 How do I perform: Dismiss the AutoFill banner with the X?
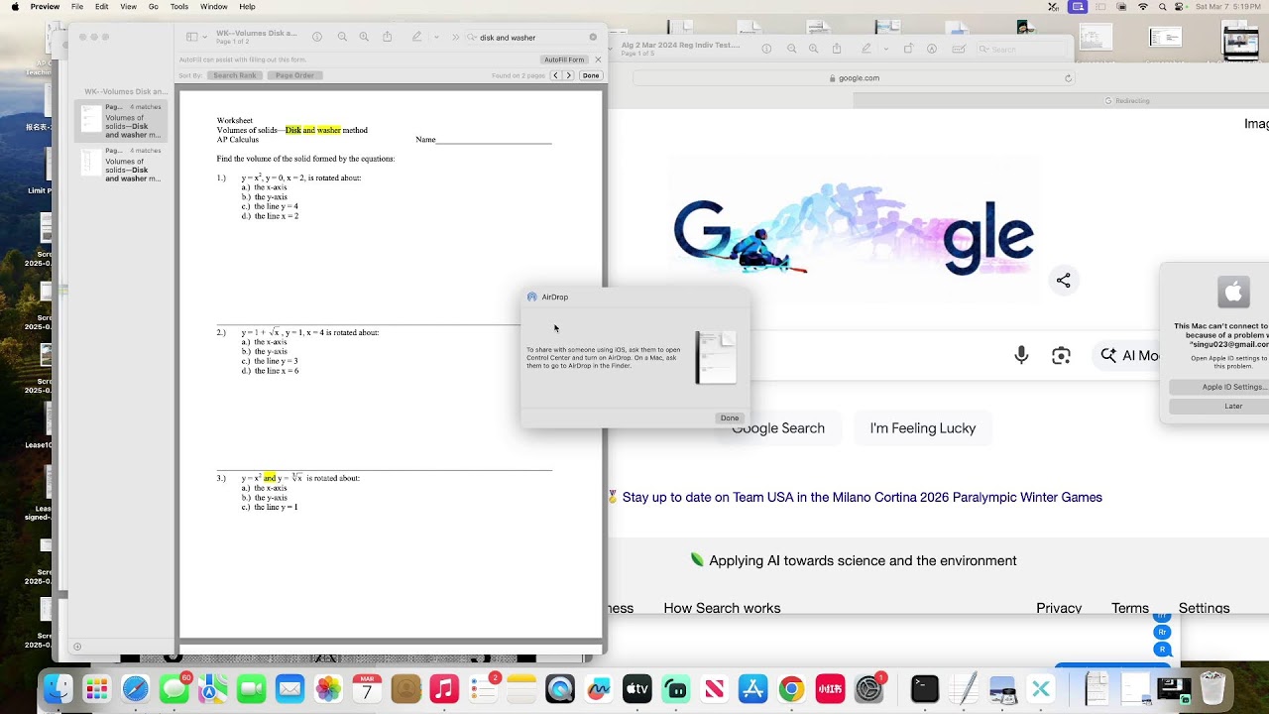tap(598, 59)
